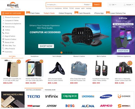Click the Sports & Outdoor ball icon
This screenshot has height=109, width=135.
(3, 39)
